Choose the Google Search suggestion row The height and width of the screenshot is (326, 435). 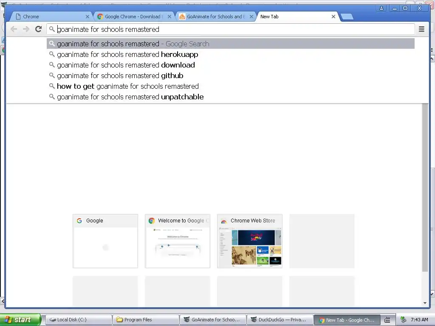click(231, 44)
